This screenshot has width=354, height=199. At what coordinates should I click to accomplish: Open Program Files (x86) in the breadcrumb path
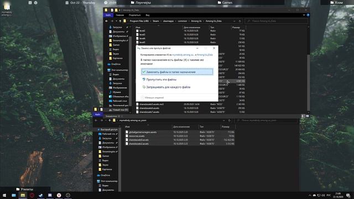[x=139, y=21]
